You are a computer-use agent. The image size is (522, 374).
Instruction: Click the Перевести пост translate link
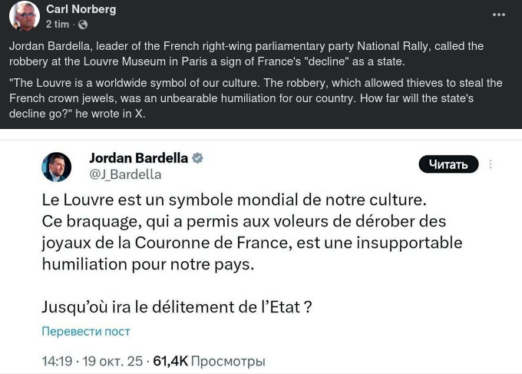(86, 332)
